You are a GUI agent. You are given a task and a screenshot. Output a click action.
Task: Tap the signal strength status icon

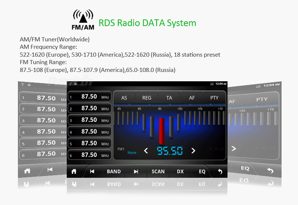(x=212, y=84)
